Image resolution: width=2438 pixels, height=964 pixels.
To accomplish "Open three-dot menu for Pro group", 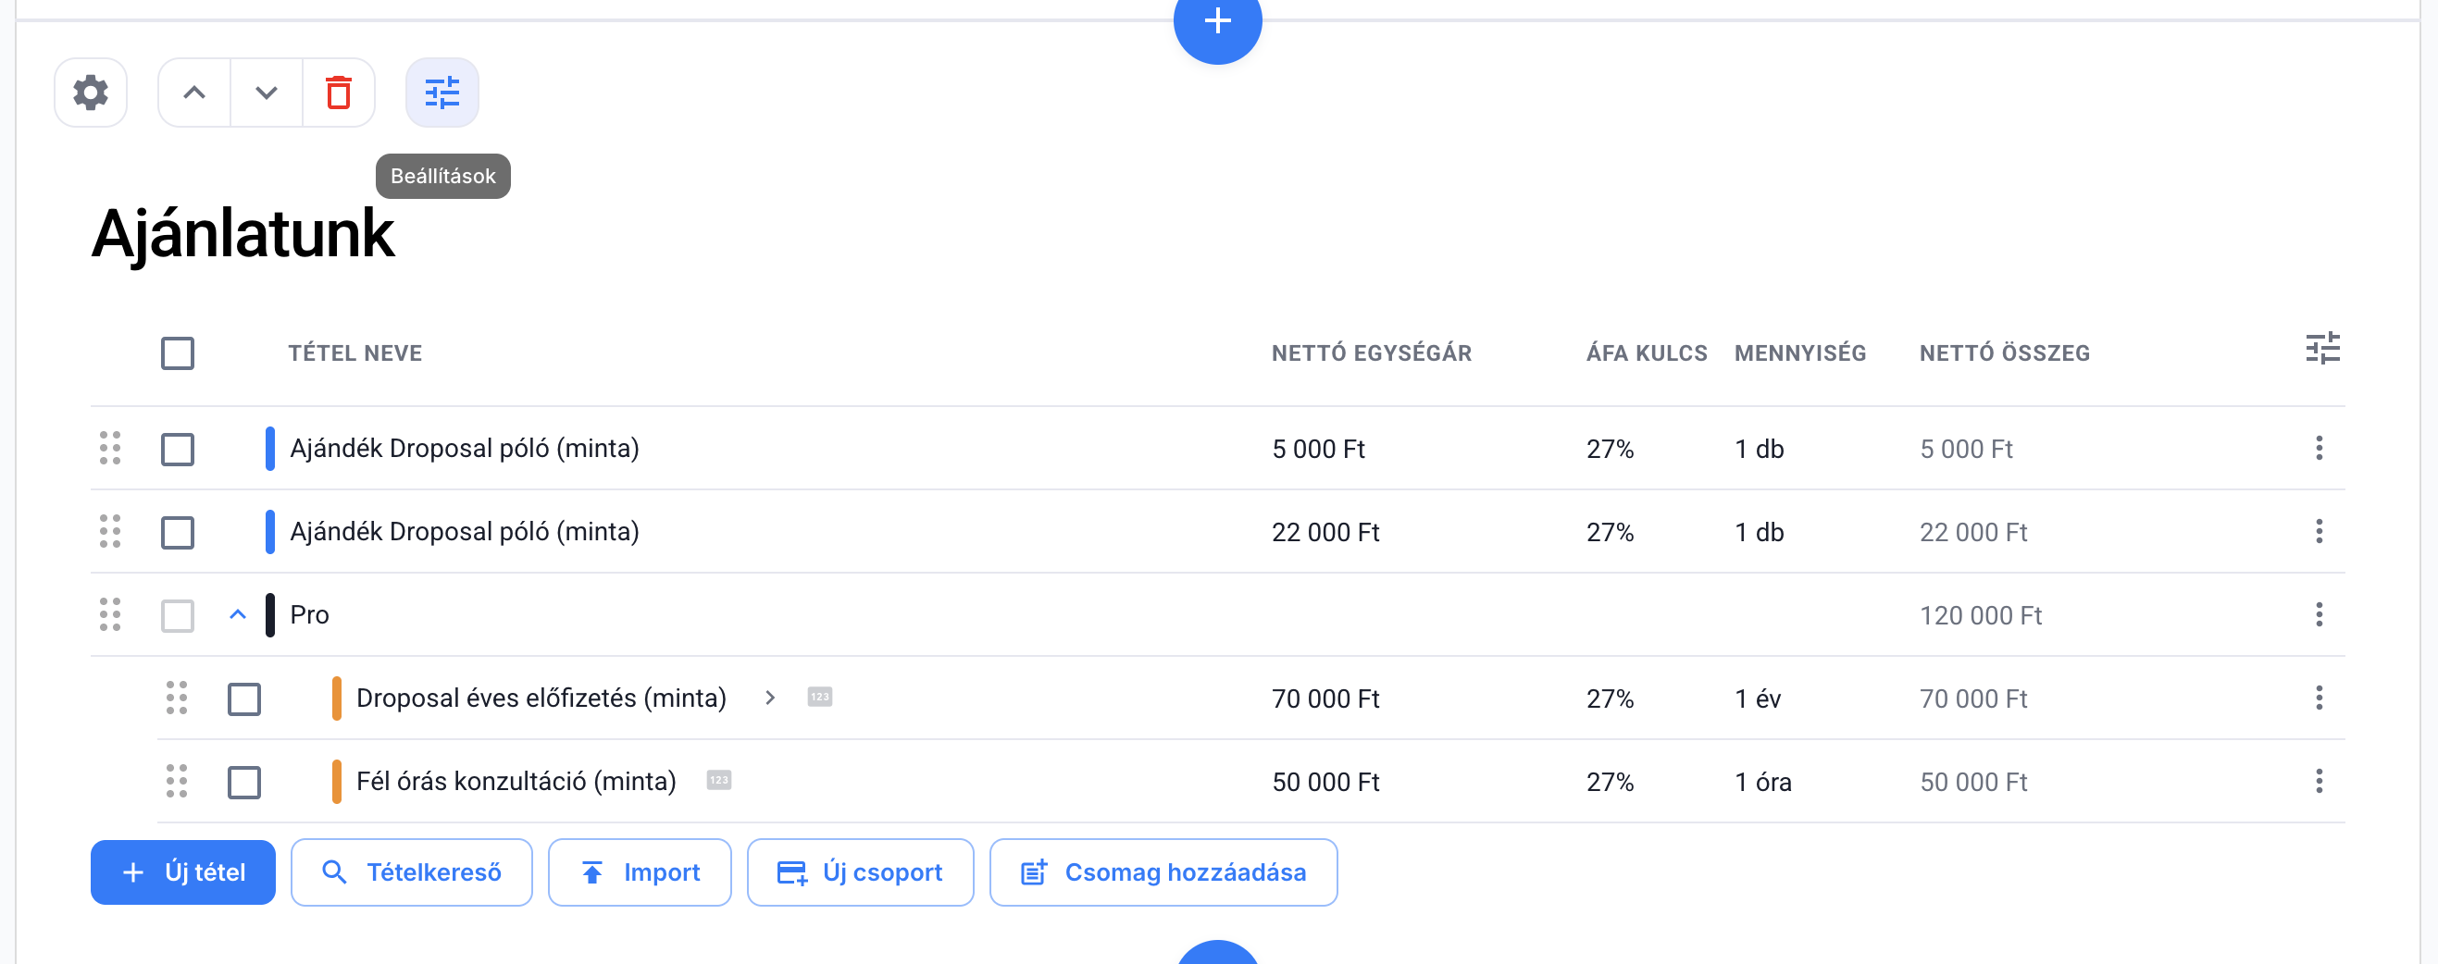I will [x=2318, y=615].
